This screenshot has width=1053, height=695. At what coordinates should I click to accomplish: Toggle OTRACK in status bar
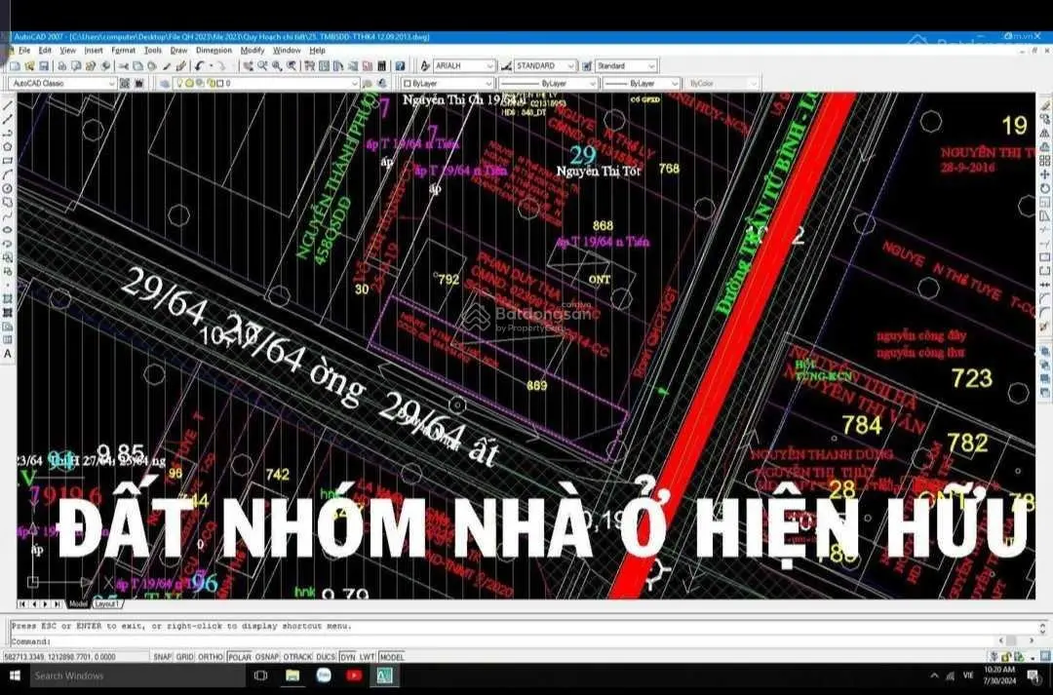click(x=297, y=657)
